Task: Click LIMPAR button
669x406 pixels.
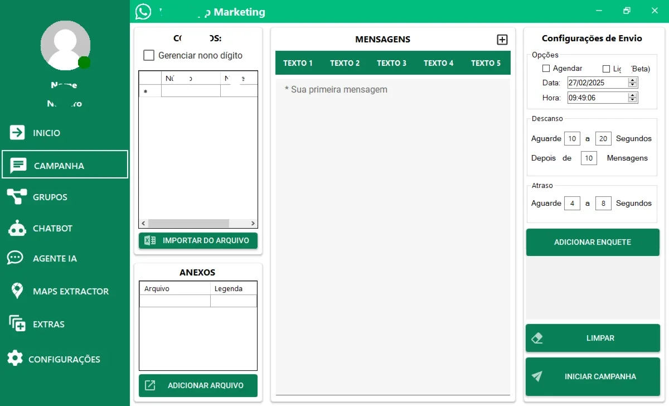Action: (x=593, y=338)
